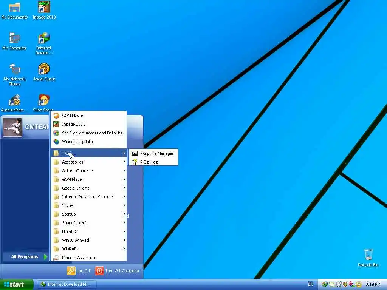Expand the UltraISO folder arrow

coord(124,231)
